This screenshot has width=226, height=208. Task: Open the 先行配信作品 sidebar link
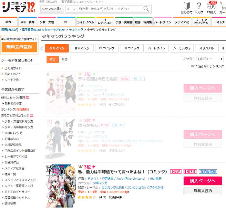tap(13, 145)
